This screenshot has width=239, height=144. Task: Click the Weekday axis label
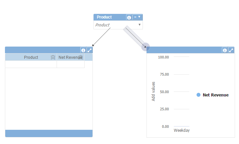[181, 130]
